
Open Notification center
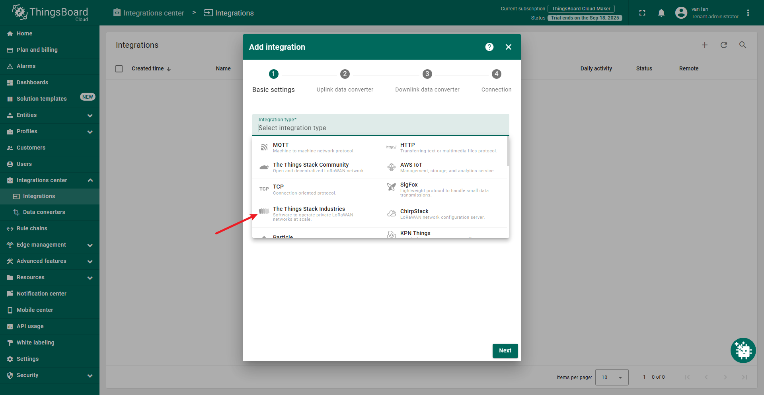tap(49, 294)
